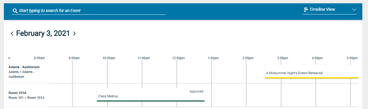Image resolution: width=368 pixels, height=109 pixels.
Task: Select the Room 101A room label
Action: point(18,93)
